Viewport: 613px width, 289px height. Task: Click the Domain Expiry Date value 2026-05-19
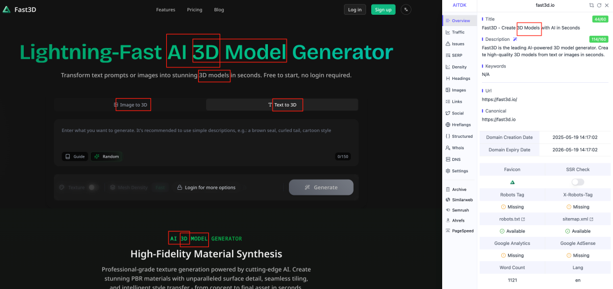(x=574, y=150)
